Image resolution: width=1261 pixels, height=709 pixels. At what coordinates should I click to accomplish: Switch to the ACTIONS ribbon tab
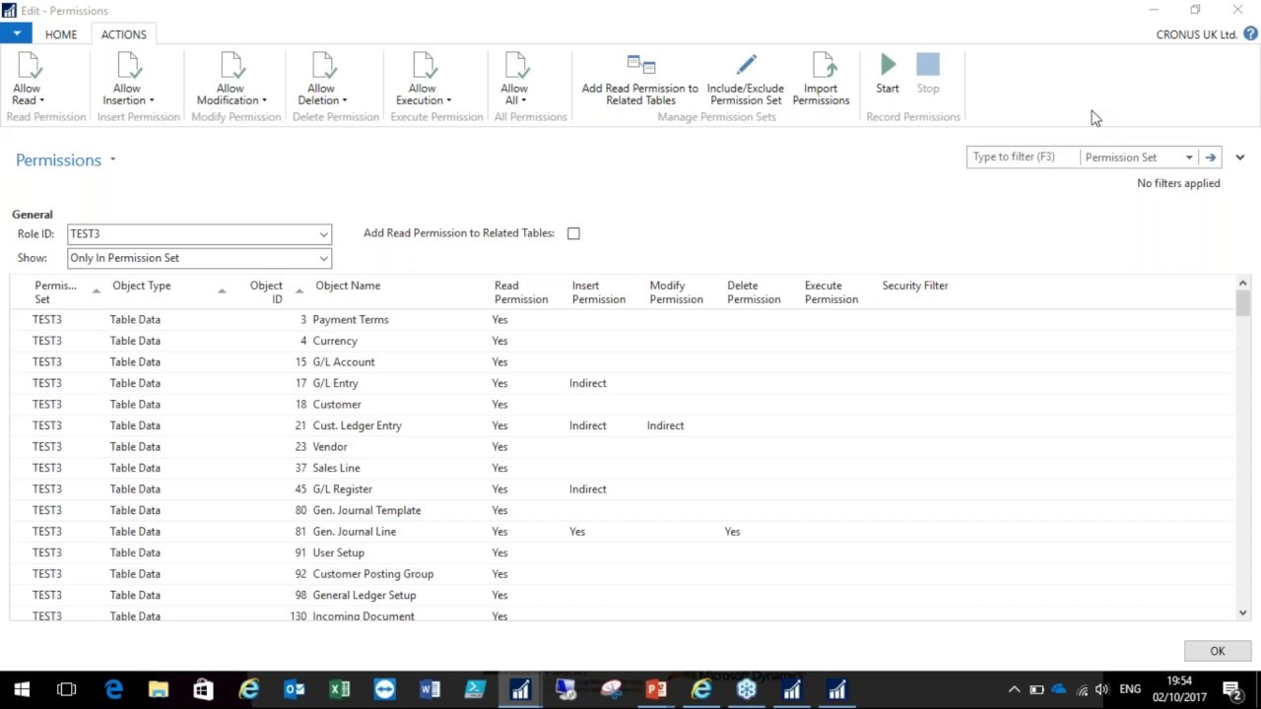[124, 34]
